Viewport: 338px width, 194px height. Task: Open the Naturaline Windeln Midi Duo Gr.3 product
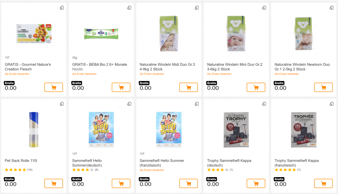(167, 67)
